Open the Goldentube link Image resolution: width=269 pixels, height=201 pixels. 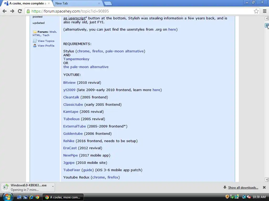(73, 134)
